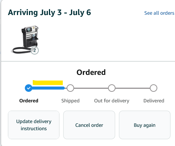Image resolution: width=175 pixels, height=146 pixels.
Task: Click the blue Ordered checkmark step icon
Action: [x=29, y=88]
